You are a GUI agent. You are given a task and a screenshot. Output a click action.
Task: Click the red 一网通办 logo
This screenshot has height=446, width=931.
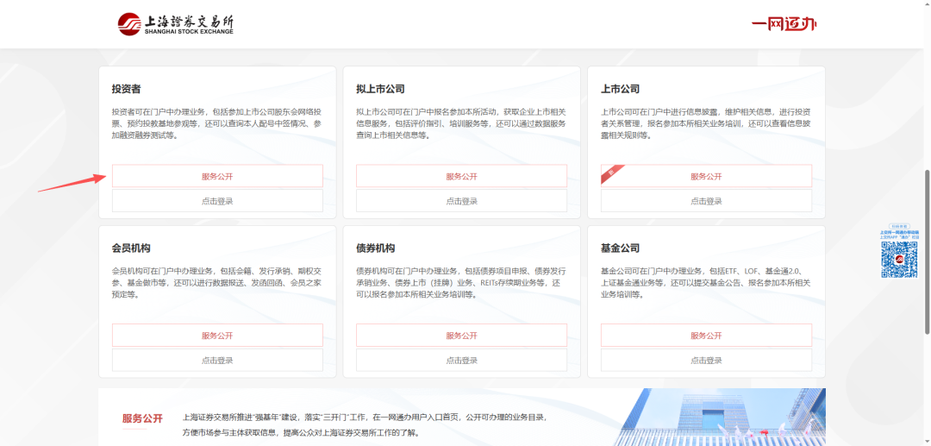point(783,24)
